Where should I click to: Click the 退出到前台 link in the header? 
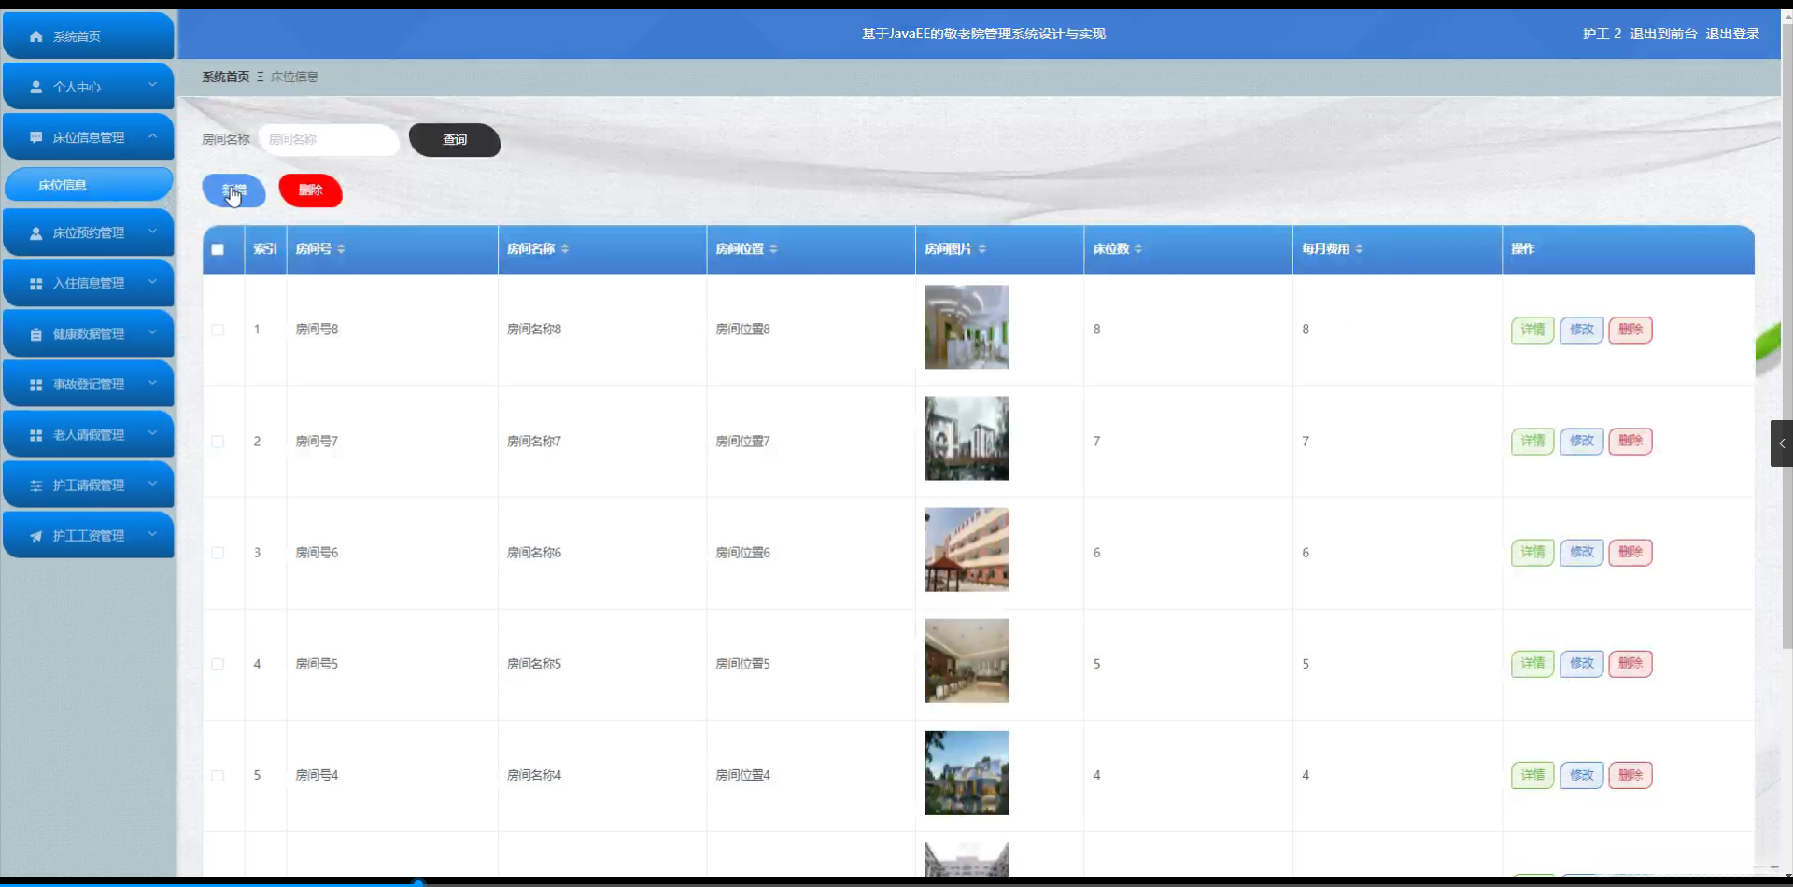[1663, 34]
